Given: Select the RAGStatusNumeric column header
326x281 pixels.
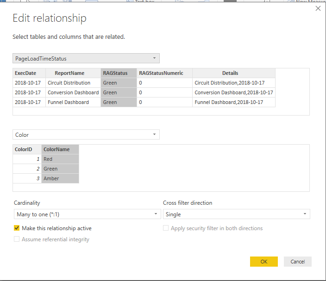Looking at the screenshot, I should pyautogui.click(x=164, y=73).
